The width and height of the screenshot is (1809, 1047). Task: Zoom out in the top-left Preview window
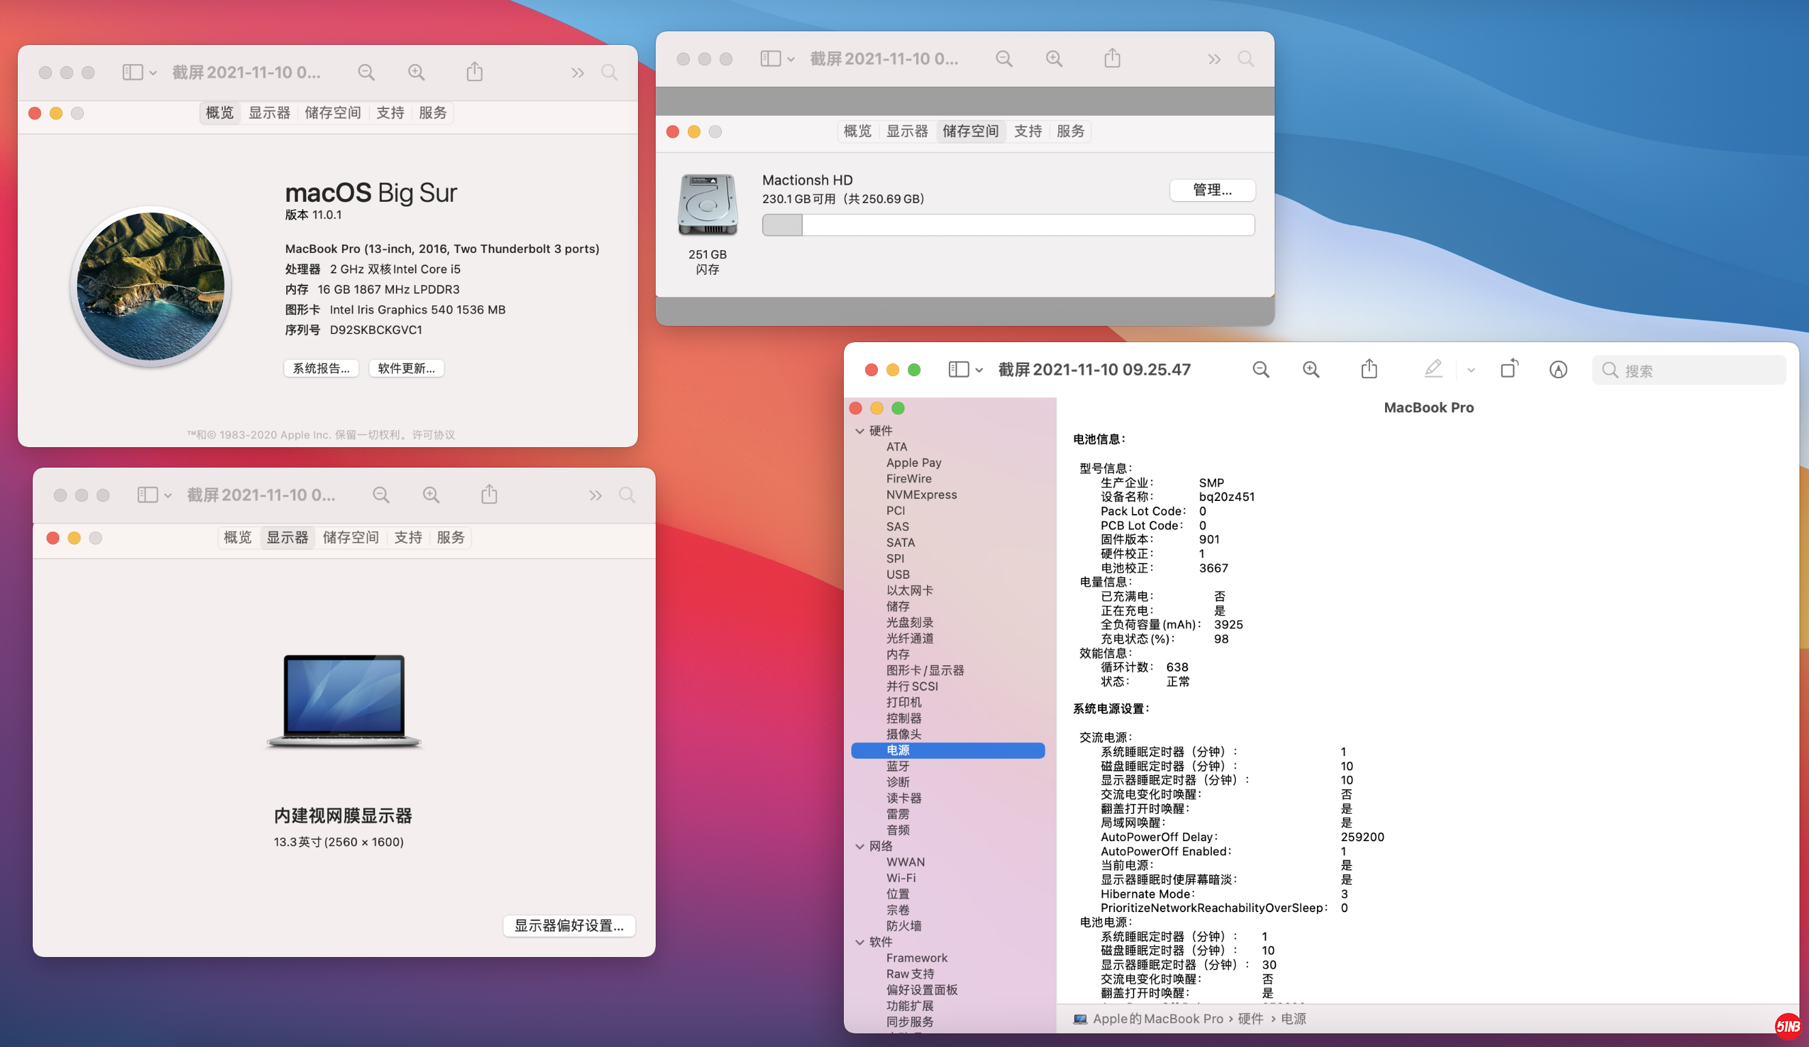click(366, 72)
